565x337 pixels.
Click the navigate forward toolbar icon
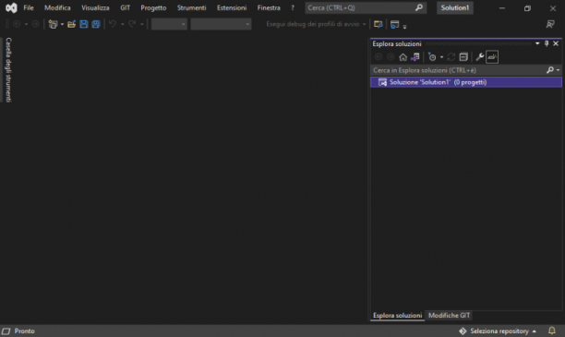tap(35, 24)
